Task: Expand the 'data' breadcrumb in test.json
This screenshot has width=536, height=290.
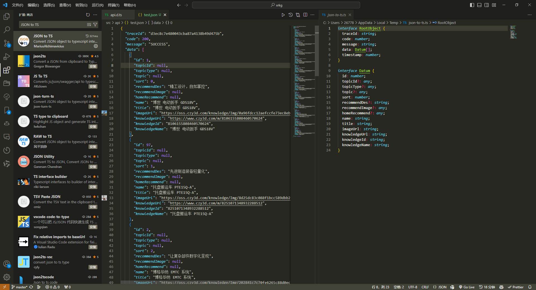Action: [x=157, y=23]
